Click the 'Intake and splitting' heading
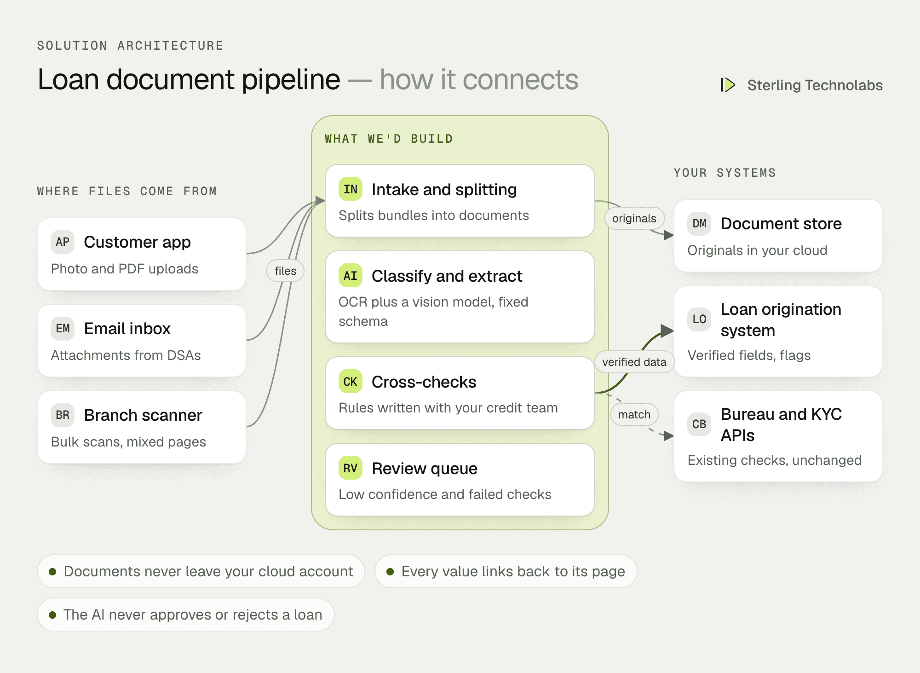This screenshot has height=673, width=920. pyautogui.click(x=444, y=190)
